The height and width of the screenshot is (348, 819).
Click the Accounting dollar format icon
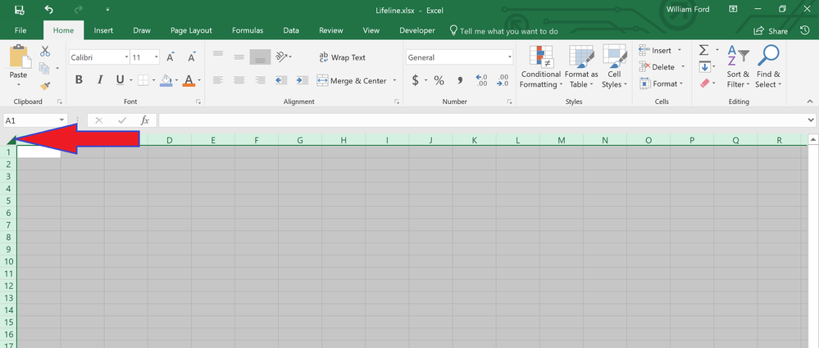click(x=416, y=80)
